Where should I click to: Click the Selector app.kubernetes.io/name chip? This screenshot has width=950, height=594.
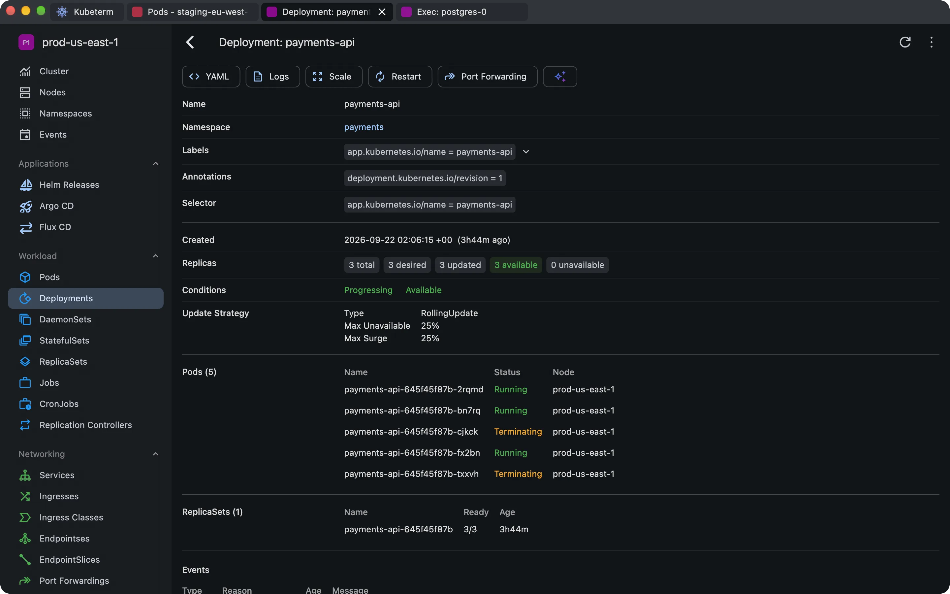point(429,205)
